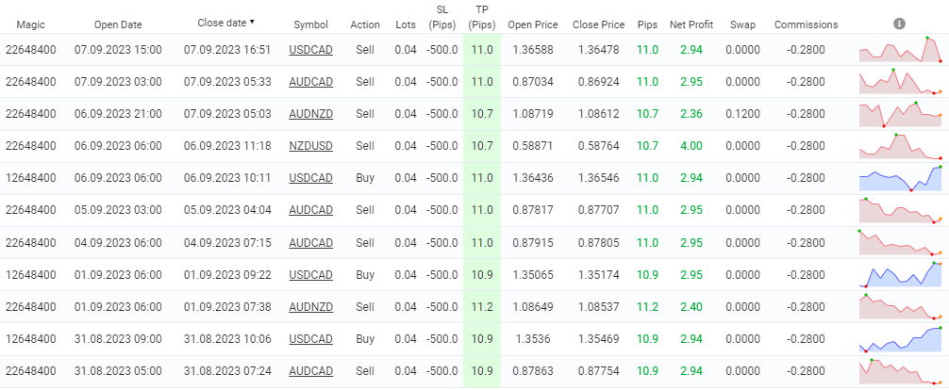Select net profit value 4.00
The image size is (949, 390).
(691, 146)
